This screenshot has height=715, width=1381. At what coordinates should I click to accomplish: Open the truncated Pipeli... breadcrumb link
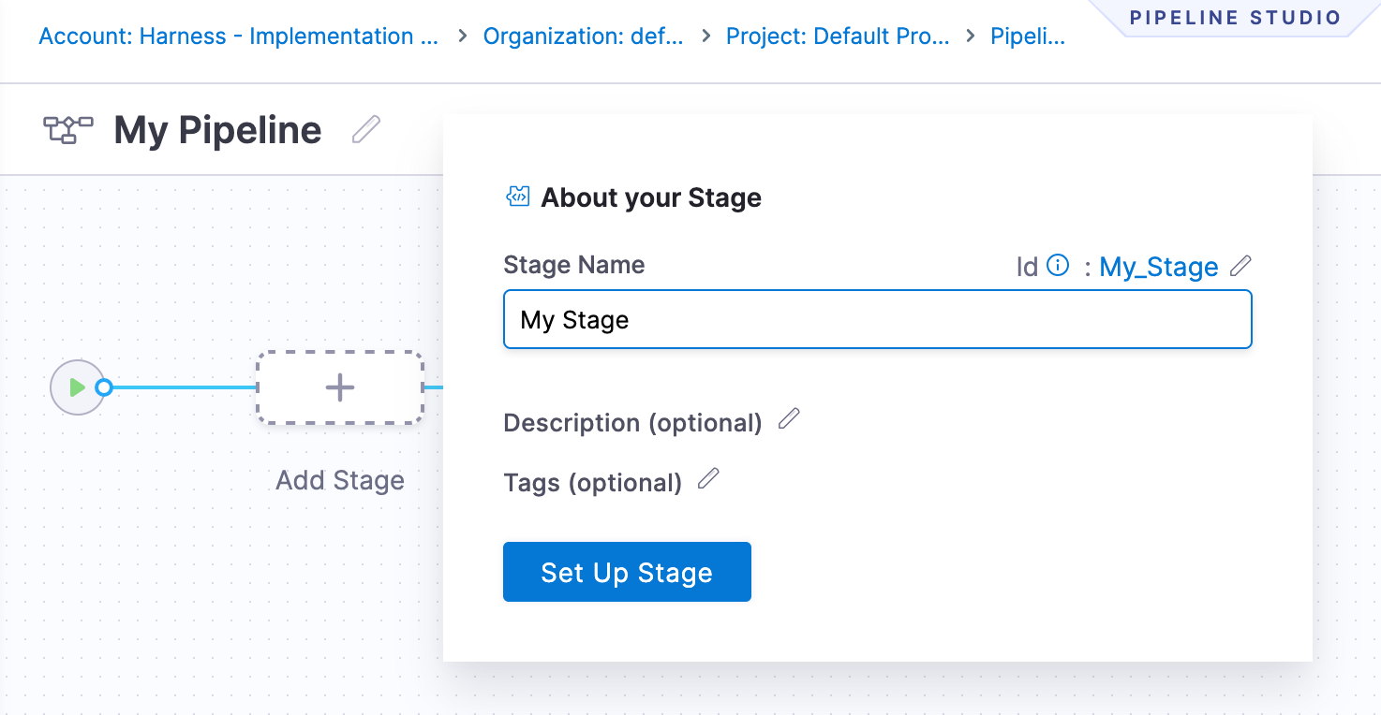[1028, 36]
